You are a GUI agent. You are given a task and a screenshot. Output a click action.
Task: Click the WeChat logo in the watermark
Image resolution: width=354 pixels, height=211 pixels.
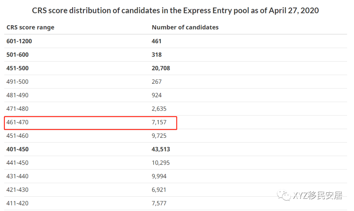click(x=284, y=195)
